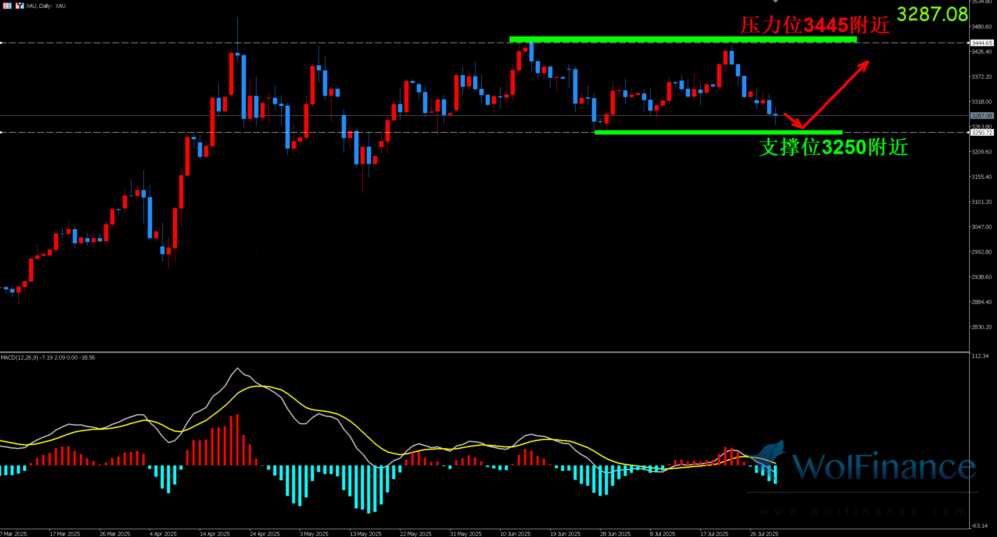Click the '28 Jun 2025' date label
This screenshot has height=537, width=997.
615,534
